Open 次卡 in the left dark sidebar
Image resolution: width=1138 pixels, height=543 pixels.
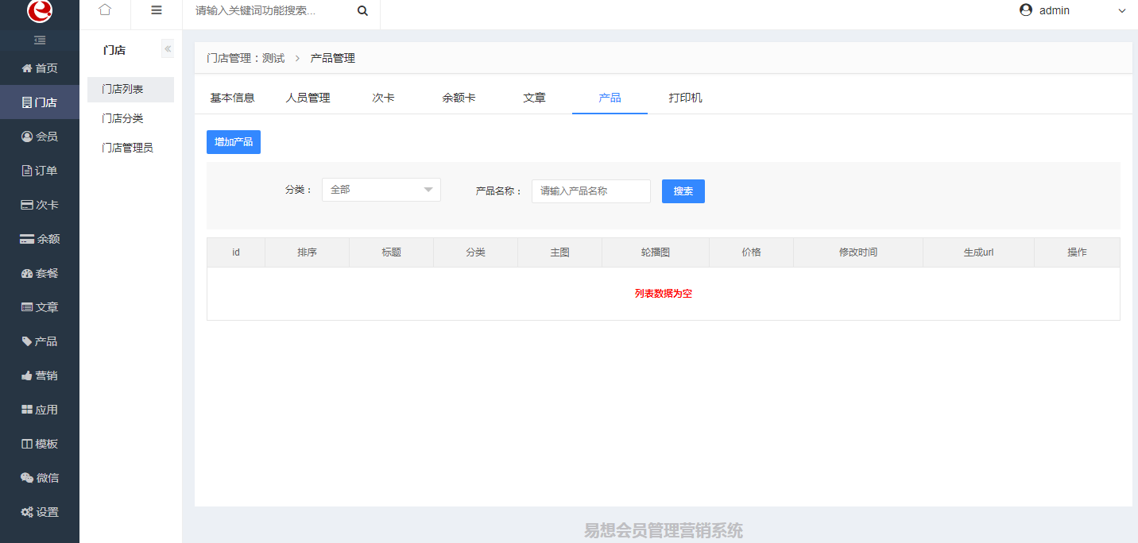[40, 205]
